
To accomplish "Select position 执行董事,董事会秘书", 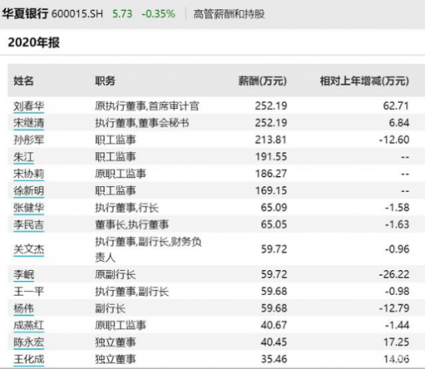I will coord(142,123).
